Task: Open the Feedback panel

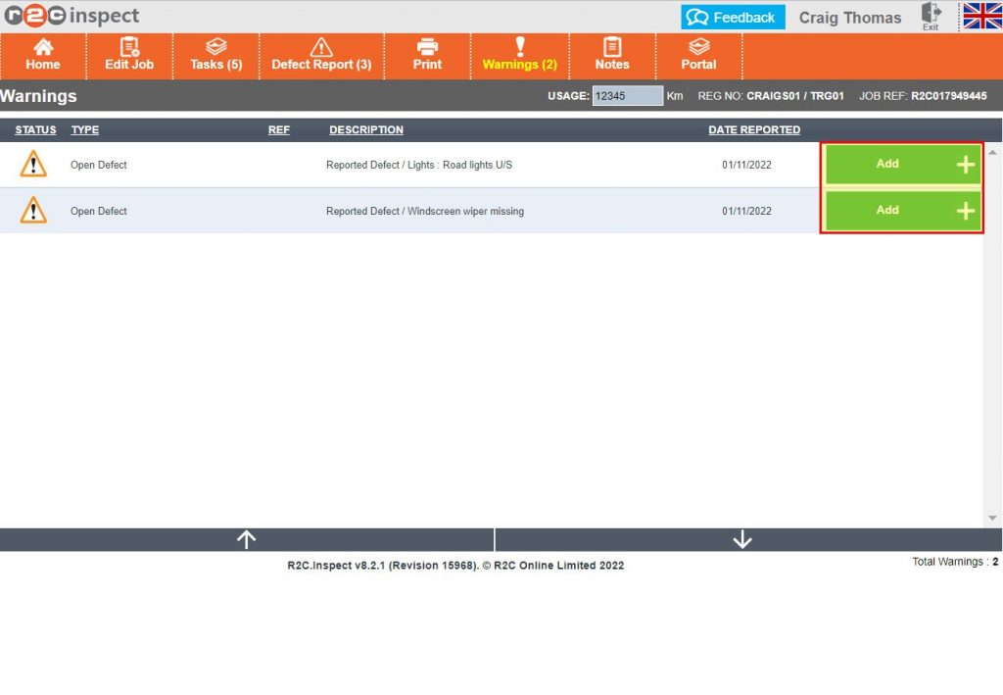Action: (733, 17)
